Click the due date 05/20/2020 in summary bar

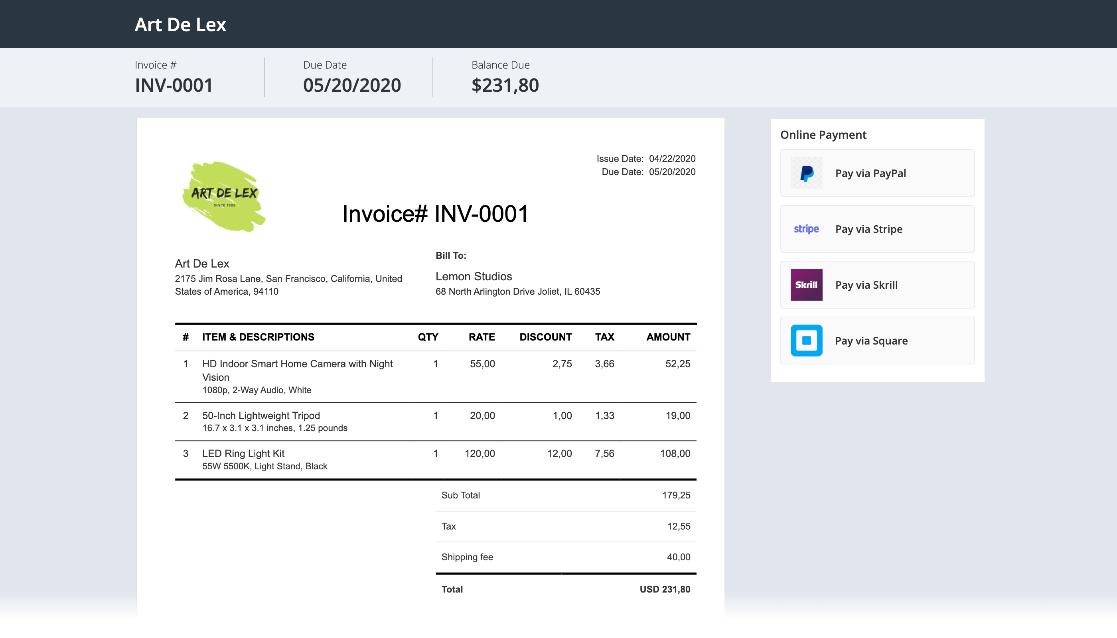351,85
